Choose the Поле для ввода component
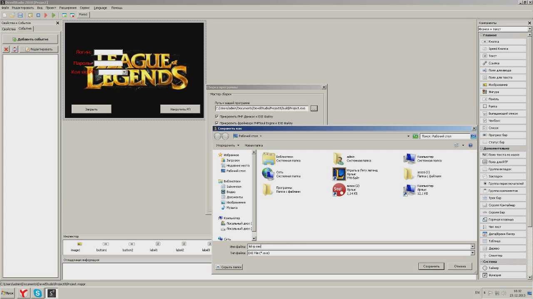 (x=503, y=70)
